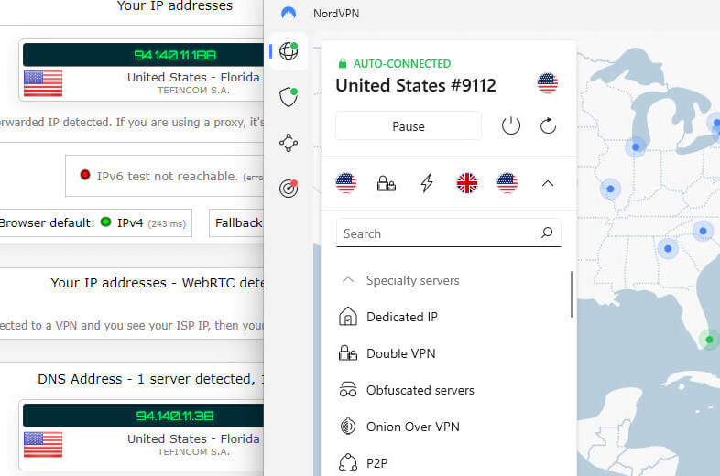The height and width of the screenshot is (476, 720).
Task: Click the Fallback box in browser page
Action: (x=237, y=223)
